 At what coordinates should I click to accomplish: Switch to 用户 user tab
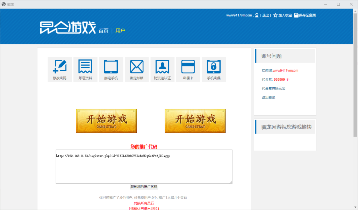(120, 31)
